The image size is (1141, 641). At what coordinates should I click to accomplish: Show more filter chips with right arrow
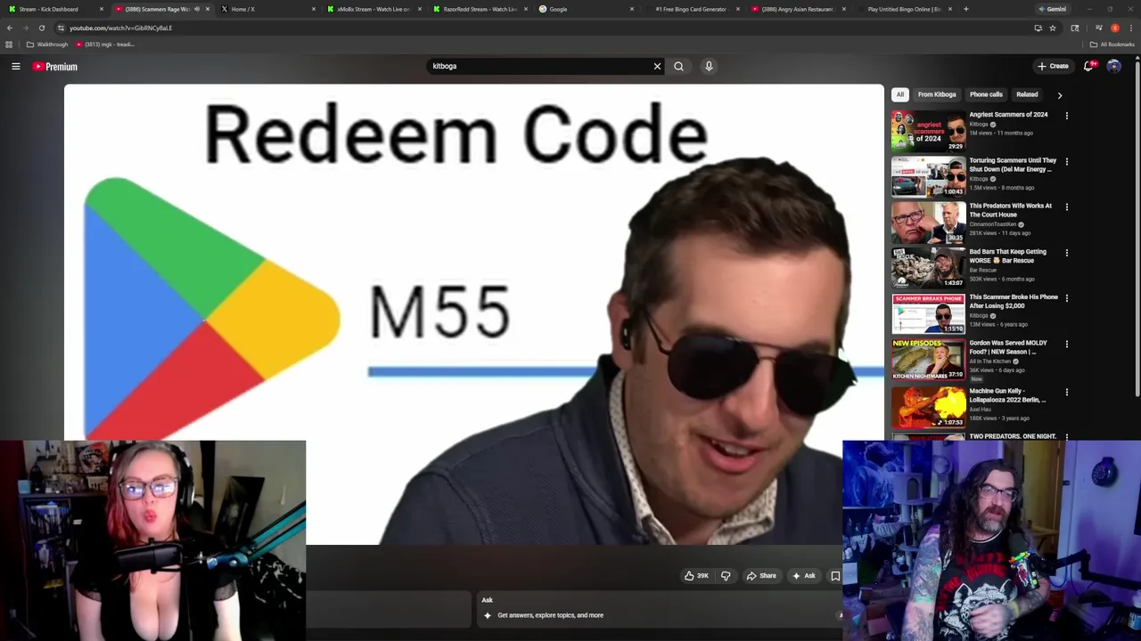pyautogui.click(x=1059, y=95)
